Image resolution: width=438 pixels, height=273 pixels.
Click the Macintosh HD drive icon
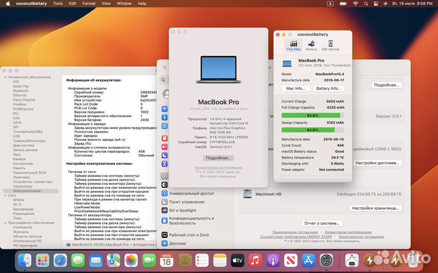coord(247,194)
